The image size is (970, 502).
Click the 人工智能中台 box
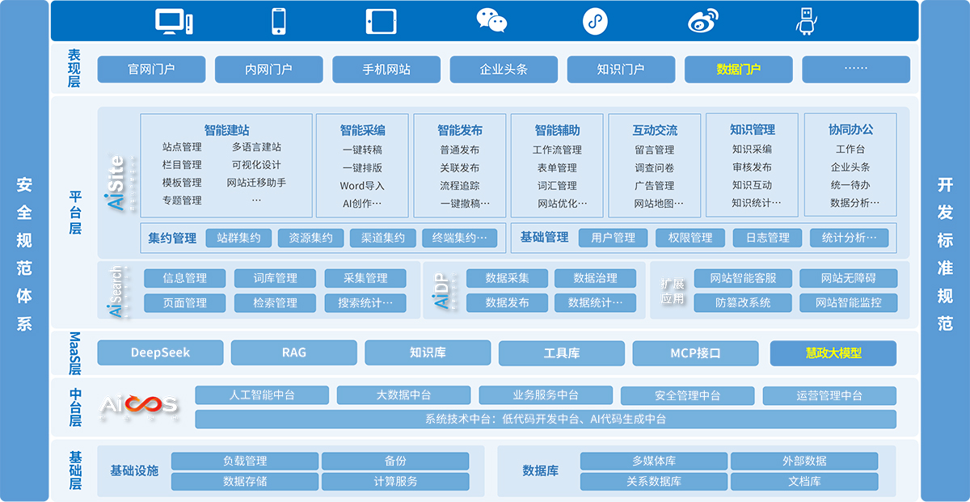262,395
